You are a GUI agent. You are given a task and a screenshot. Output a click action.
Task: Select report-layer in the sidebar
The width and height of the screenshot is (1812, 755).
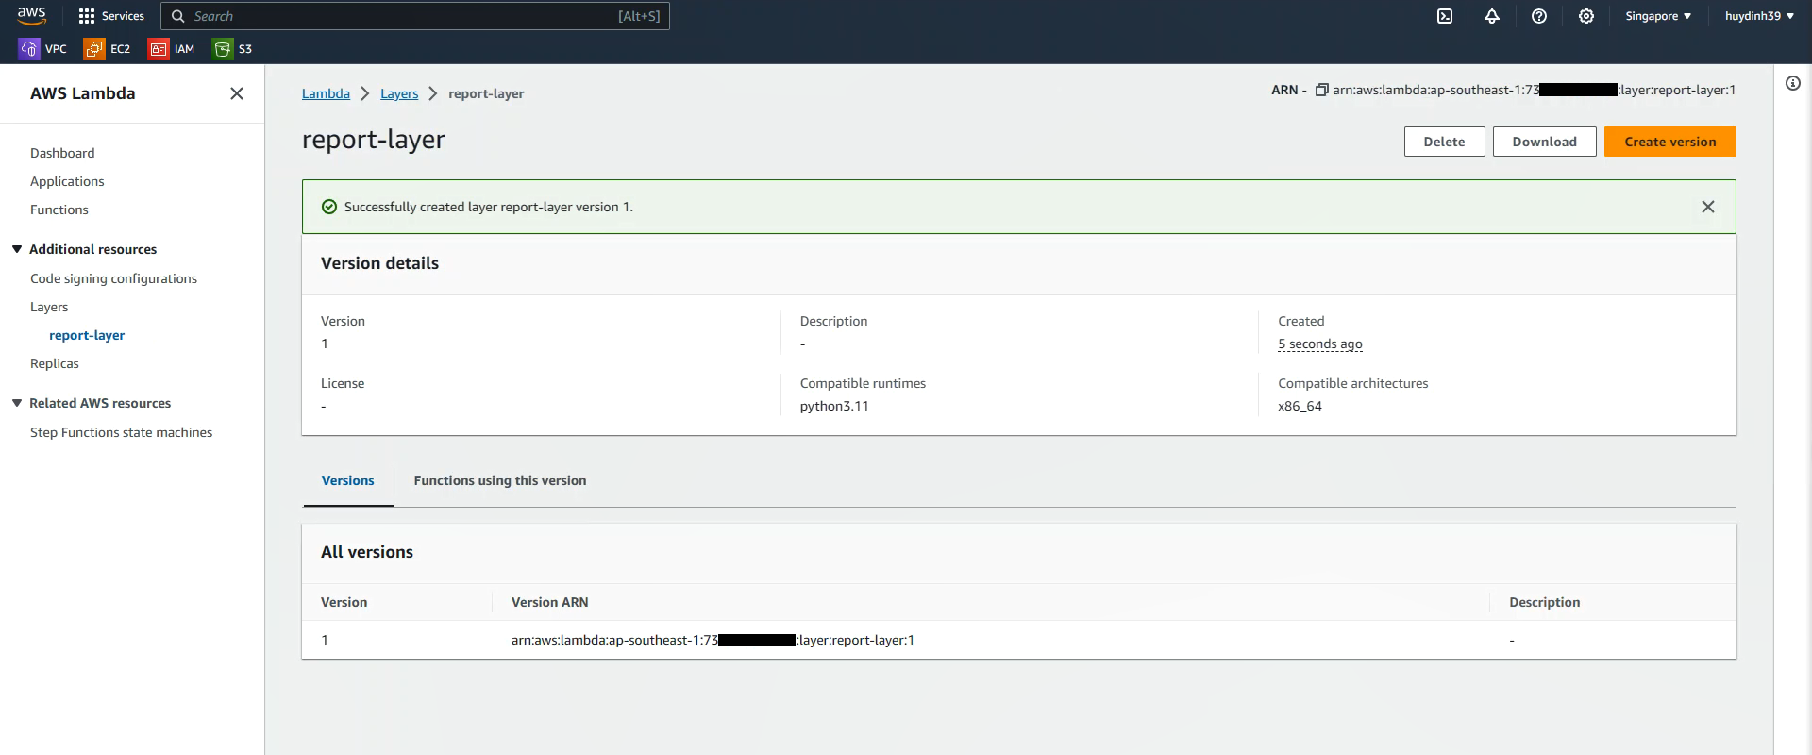click(87, 335)
